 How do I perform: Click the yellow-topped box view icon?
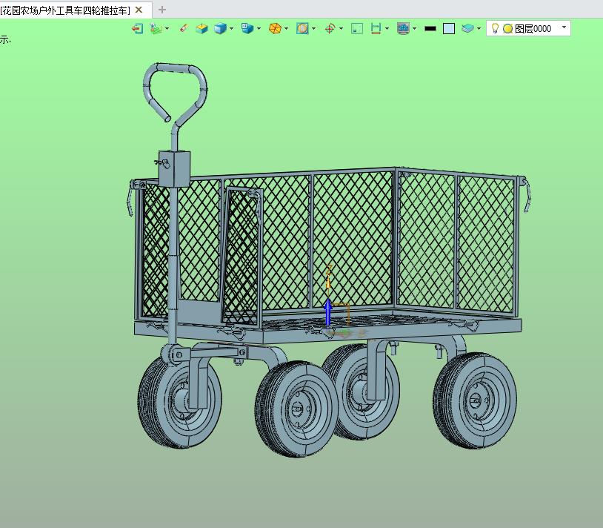tap(201, 28)
